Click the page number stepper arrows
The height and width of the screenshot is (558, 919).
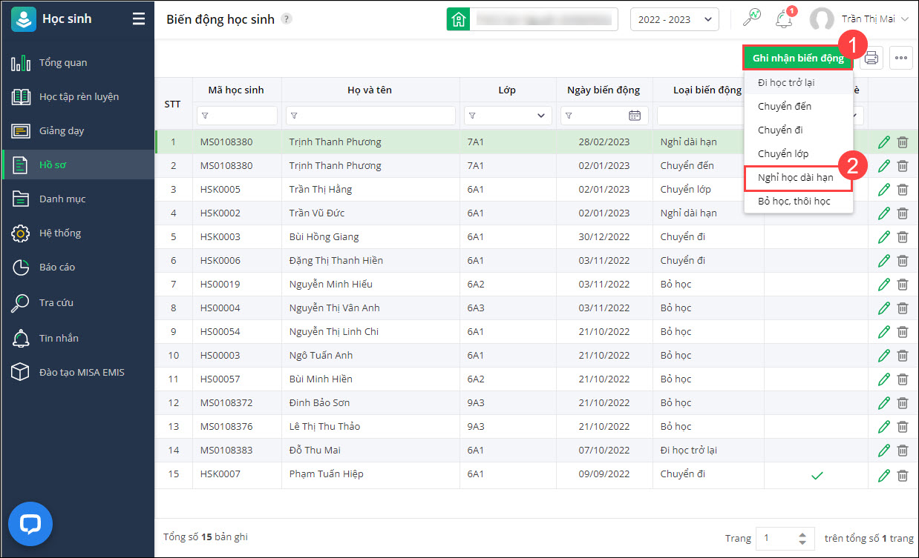[802, 539]
